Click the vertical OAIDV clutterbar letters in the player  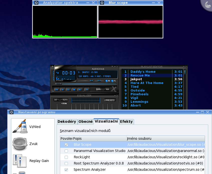(x=54, y=76)
